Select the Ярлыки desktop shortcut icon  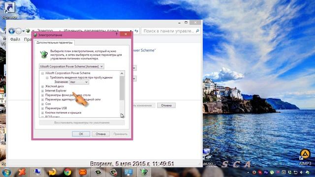coord(9,10)
